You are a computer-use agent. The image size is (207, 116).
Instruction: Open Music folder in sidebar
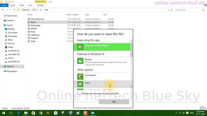[x=10, y=40]
